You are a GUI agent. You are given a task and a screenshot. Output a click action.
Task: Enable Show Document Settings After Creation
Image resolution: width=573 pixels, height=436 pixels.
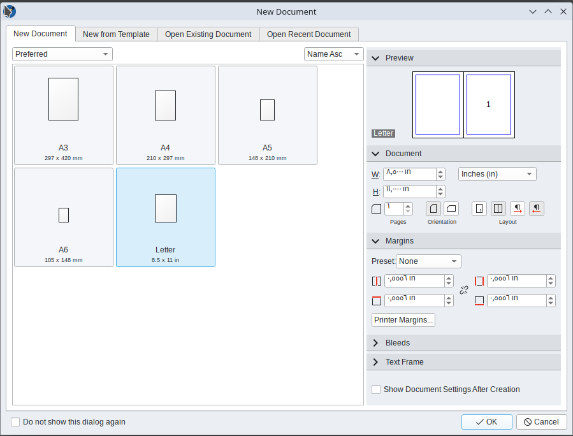pos(376,389)
